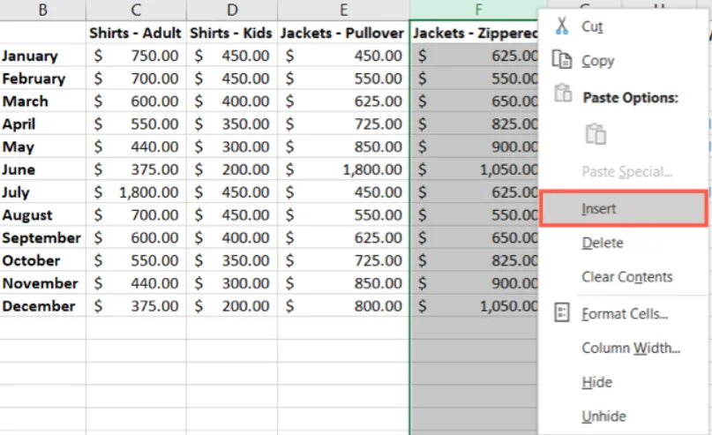Click the Format Cells icon
The height and width of the screenshot is (435, 712).
(562, 313)
